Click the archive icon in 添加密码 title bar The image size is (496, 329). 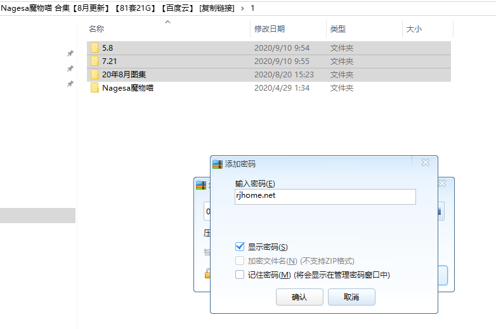coord(218,164)
